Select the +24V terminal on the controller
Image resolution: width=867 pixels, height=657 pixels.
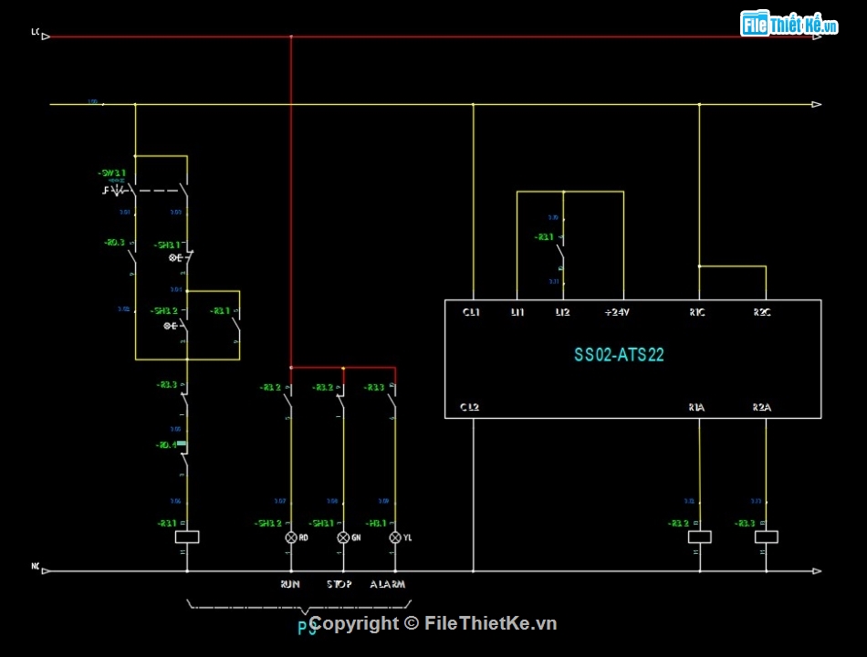pyautogui.click(x=617, y=312)
